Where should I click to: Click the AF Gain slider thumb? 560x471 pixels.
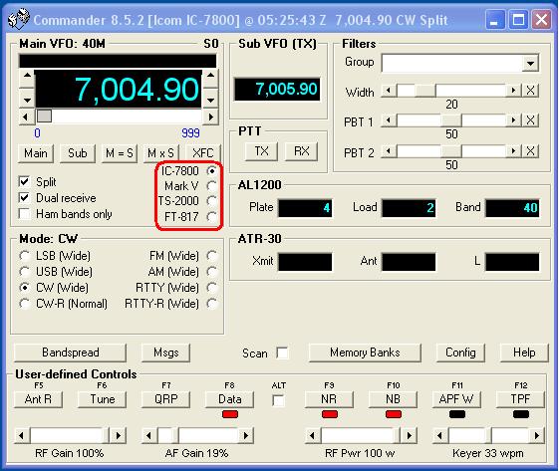pos(175,436)
